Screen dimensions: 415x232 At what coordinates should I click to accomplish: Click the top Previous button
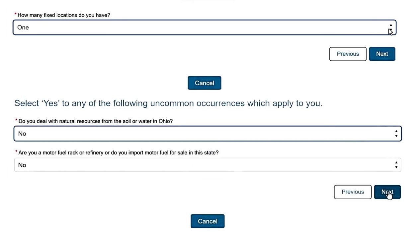[x=348, y=54]
